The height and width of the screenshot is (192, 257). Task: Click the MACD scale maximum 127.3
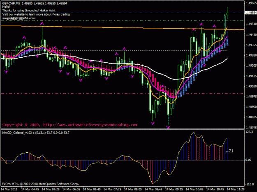(x=249, y=132)
